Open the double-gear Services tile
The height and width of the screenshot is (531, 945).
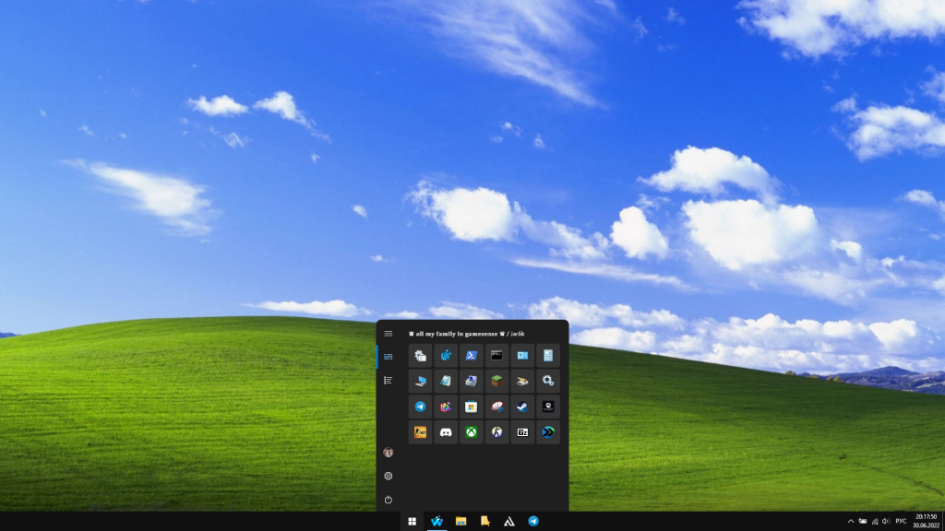click(x=548, y=381)
